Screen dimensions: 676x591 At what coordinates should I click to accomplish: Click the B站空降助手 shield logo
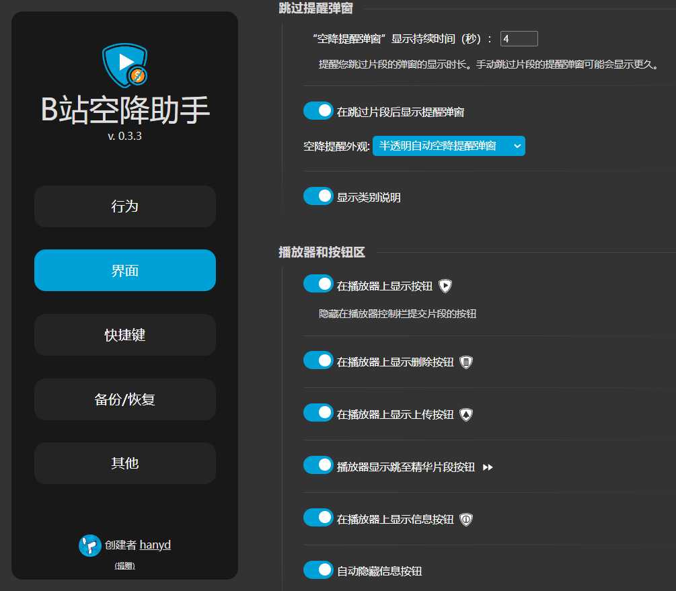click(x=125, y=65)
